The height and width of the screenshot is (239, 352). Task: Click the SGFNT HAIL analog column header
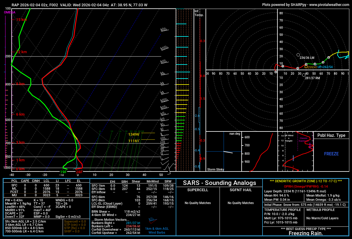tap(241, 190)
